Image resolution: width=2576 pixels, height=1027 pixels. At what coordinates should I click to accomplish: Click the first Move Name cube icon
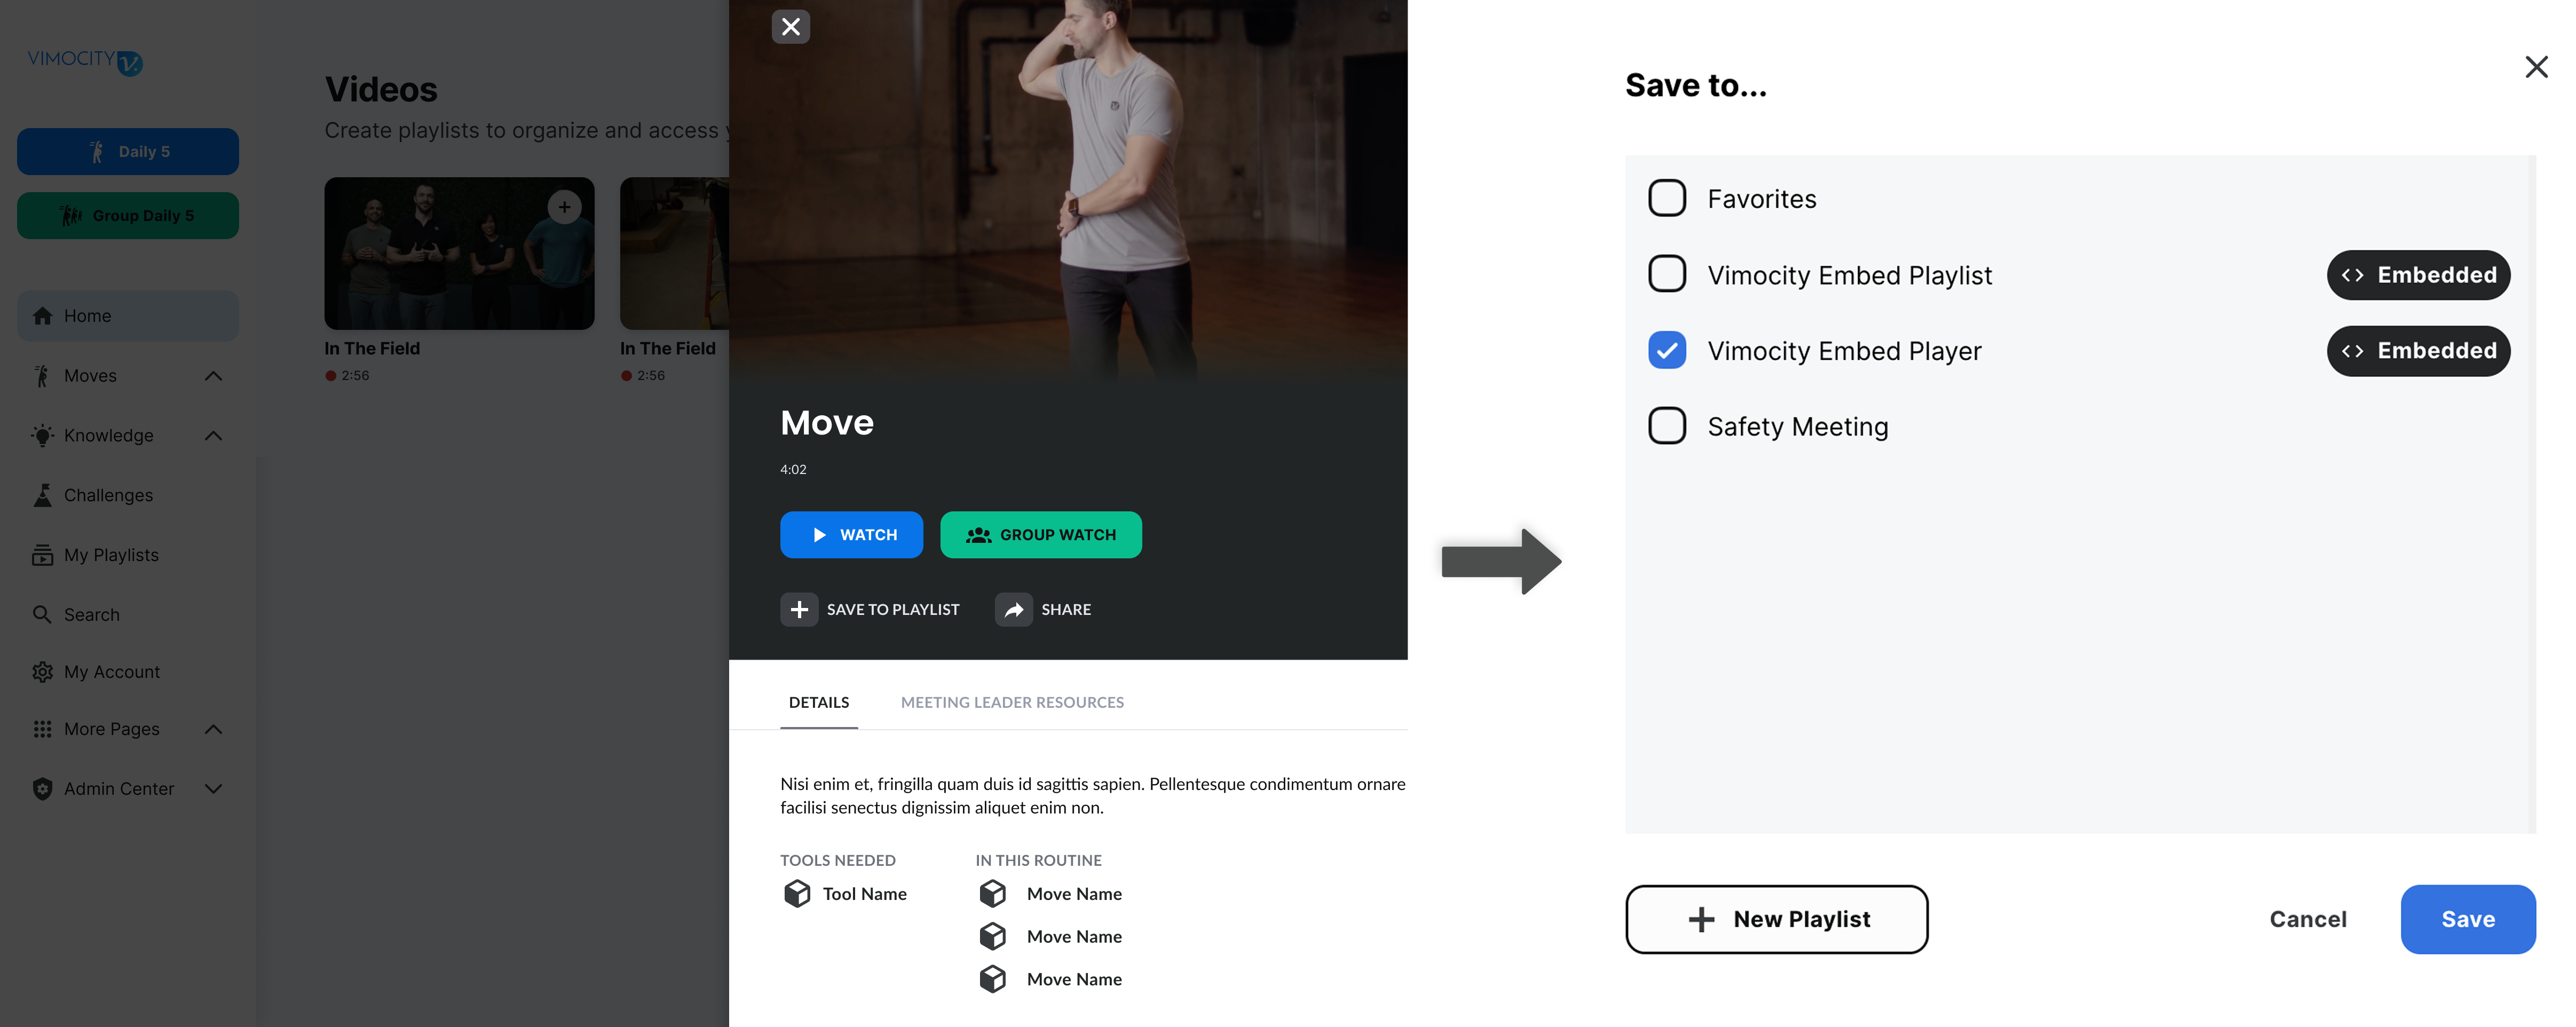992,893
